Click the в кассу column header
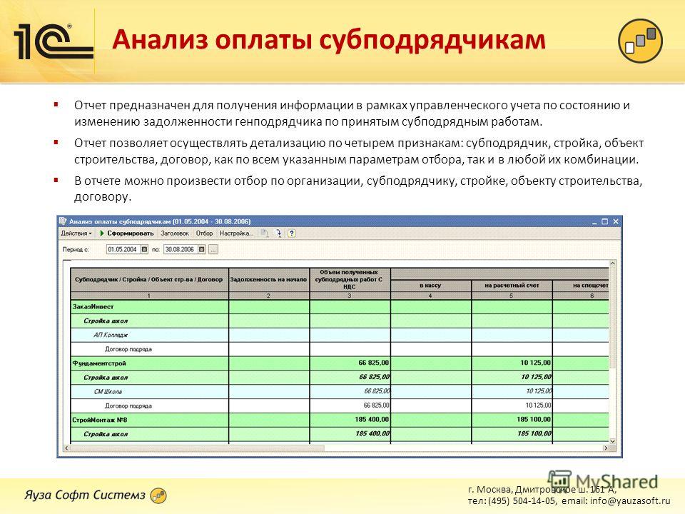 (430, 286)
